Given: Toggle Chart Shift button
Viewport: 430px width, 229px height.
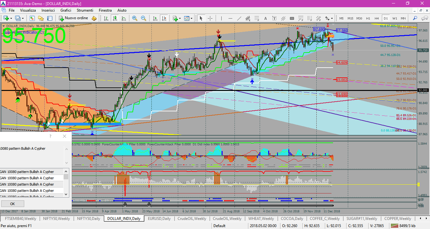Looking at the screenshot, I should coord(163,18).
